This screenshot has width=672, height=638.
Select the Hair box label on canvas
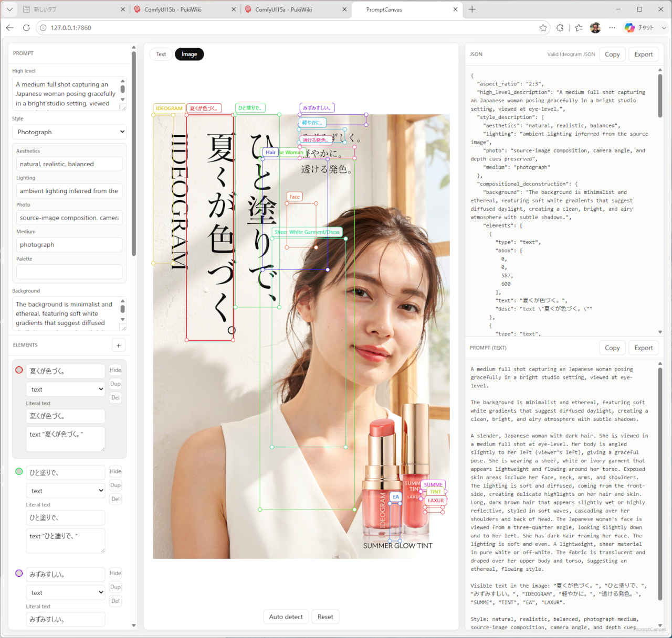point(270,153)
